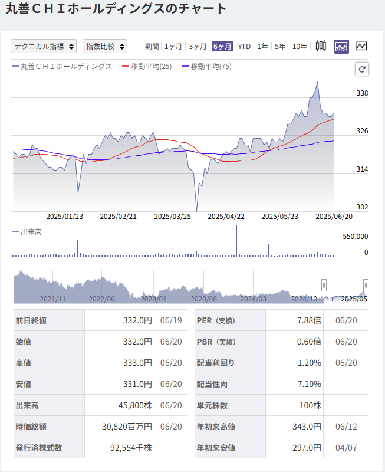Select the 1年 period tab

click(x=262, y=47)
